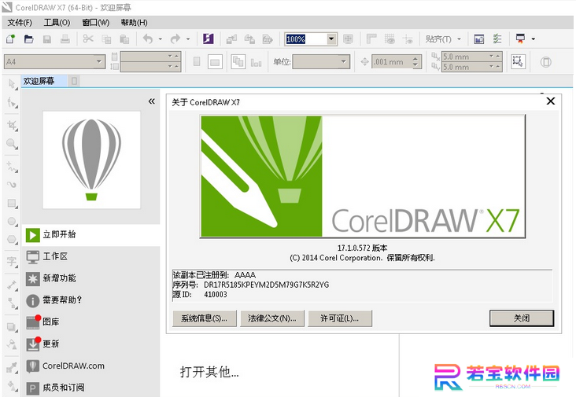Select the Polygon tool in the toolbox

click(12, 239)
